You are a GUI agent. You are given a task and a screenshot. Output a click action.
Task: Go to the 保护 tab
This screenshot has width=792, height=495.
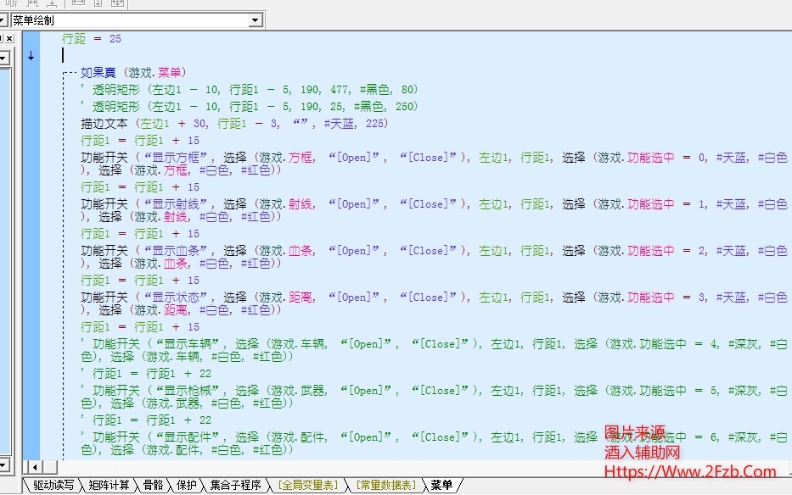click(187, 486)
